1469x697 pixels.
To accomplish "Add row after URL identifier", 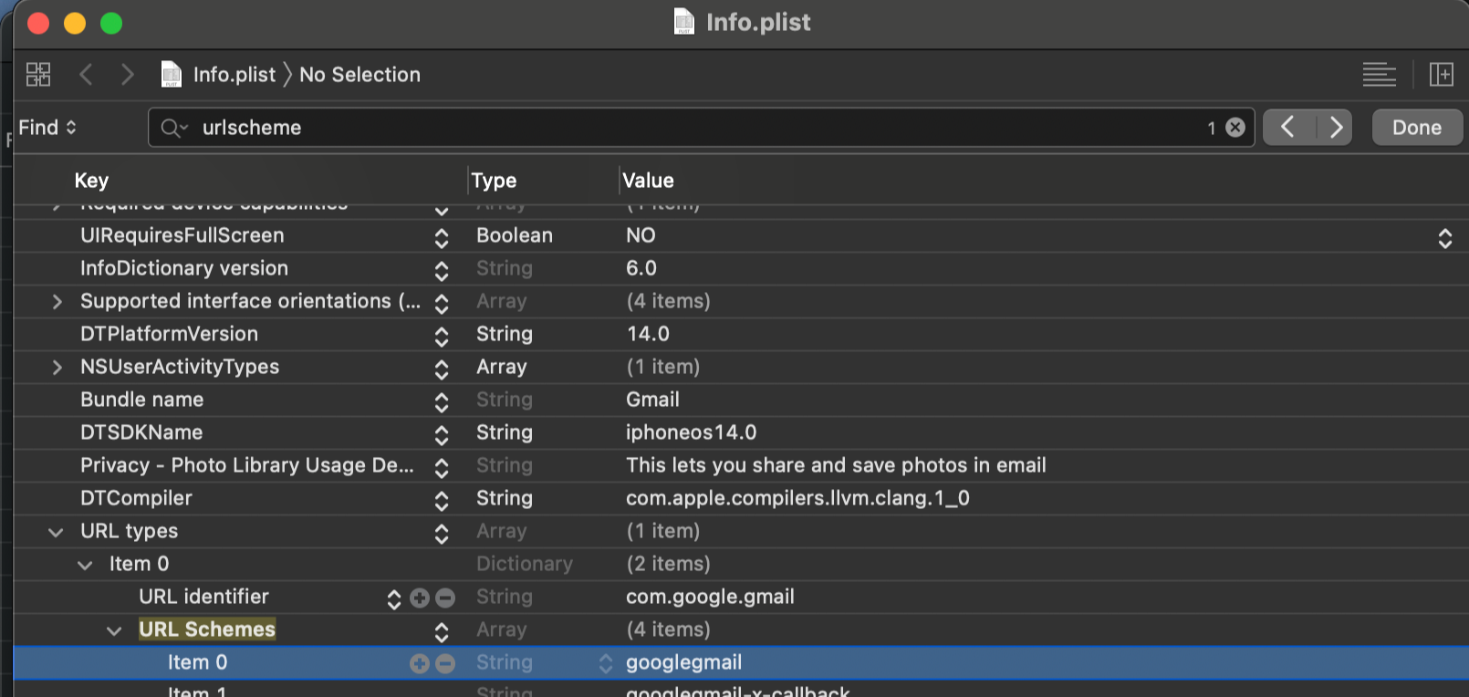I will (x=420, y=598).
